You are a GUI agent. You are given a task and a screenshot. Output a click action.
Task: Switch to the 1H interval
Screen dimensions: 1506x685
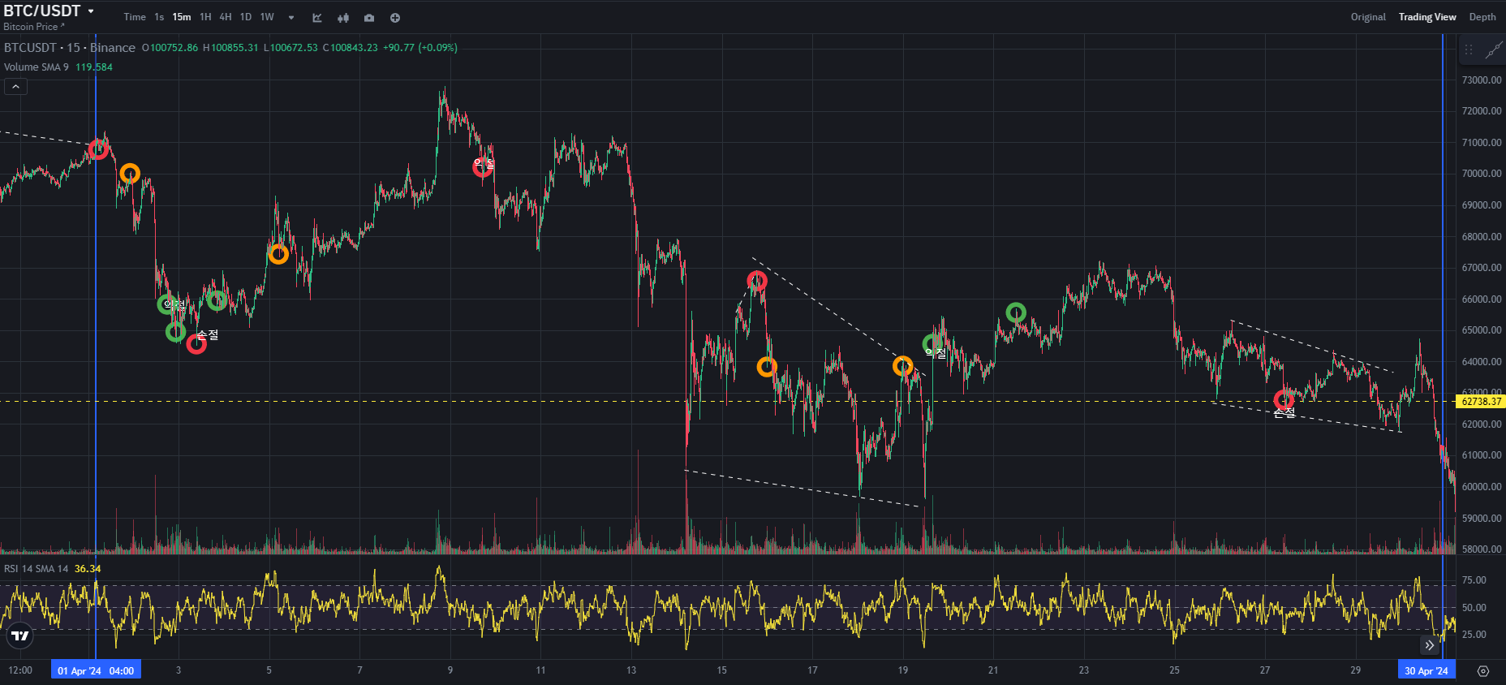pyautogui.click(x=205, y=17)
